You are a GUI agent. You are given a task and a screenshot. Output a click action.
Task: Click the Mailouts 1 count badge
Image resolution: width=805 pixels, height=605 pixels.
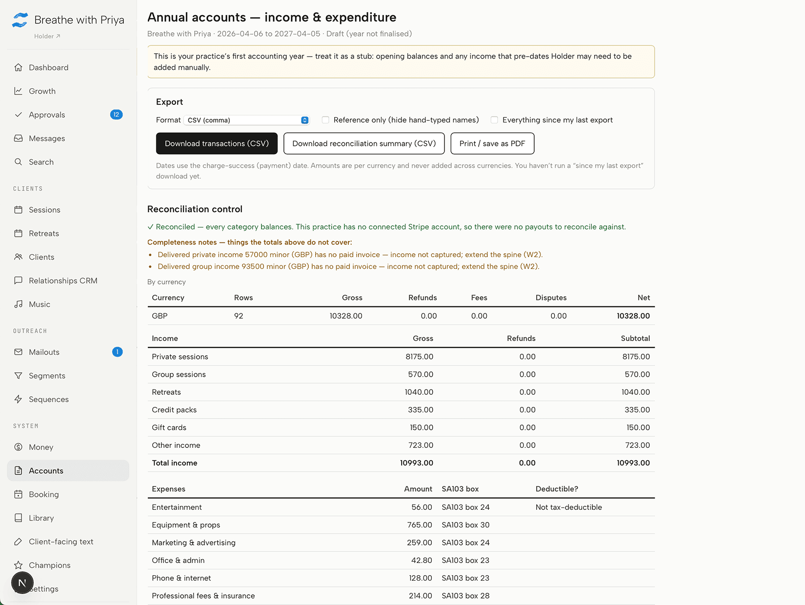[117, 352]
